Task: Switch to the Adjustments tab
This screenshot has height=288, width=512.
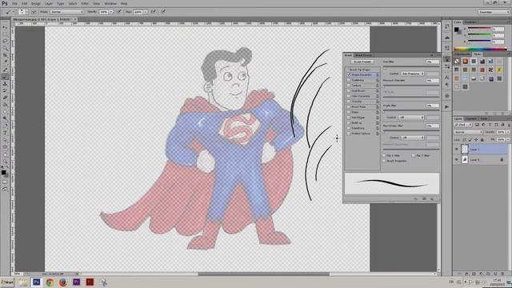Action: click(x=462, y=54)
